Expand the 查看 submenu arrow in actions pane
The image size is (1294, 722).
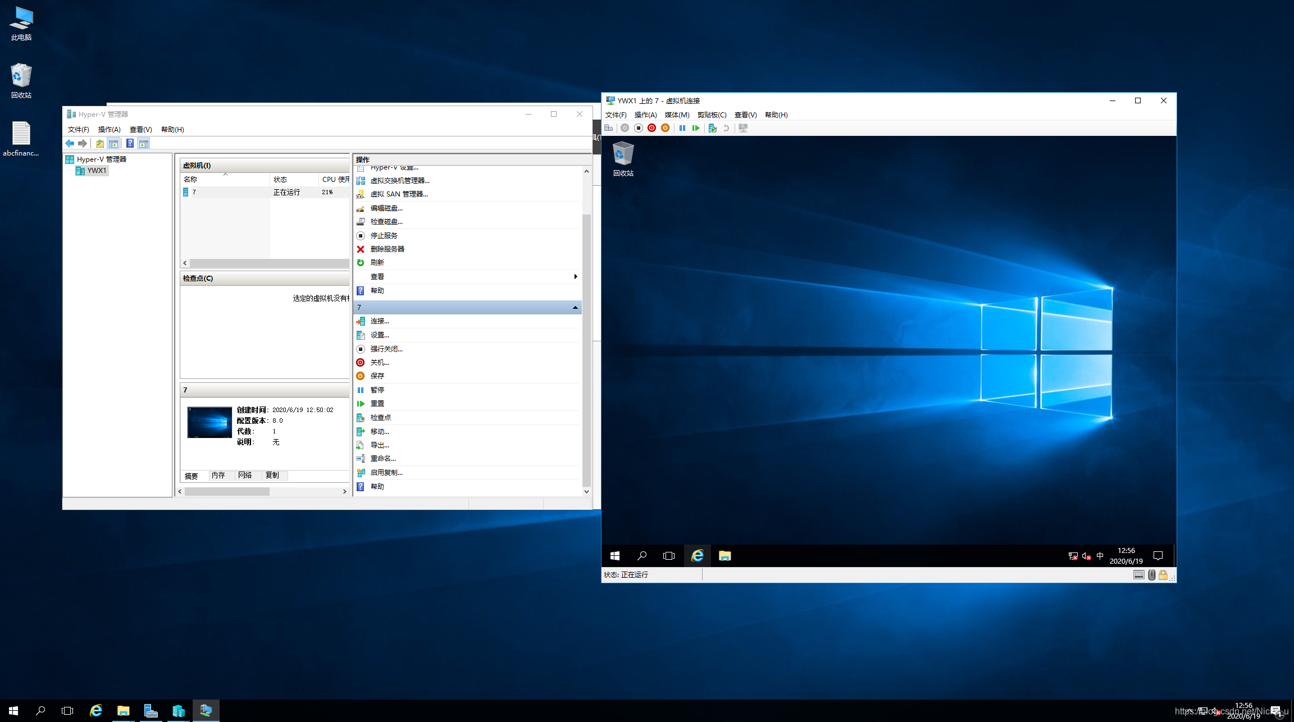point(575,277)
